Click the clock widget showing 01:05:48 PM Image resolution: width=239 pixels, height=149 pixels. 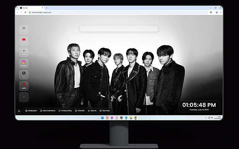coord(199,106)
